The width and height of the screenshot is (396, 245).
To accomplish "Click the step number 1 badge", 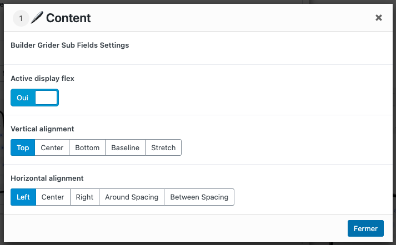I will coord(21,18).
